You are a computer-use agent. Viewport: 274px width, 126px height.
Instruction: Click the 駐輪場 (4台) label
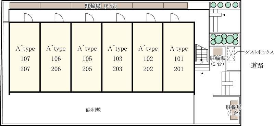pos(234,110)
